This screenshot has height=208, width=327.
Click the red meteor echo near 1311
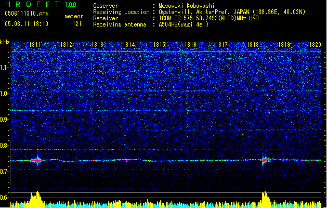point(37,161)
